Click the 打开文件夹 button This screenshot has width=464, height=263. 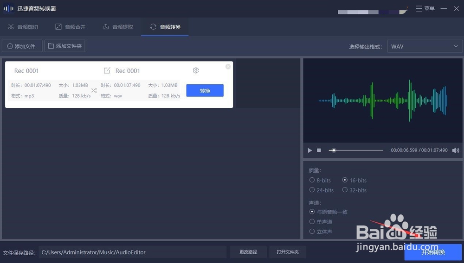288,252
